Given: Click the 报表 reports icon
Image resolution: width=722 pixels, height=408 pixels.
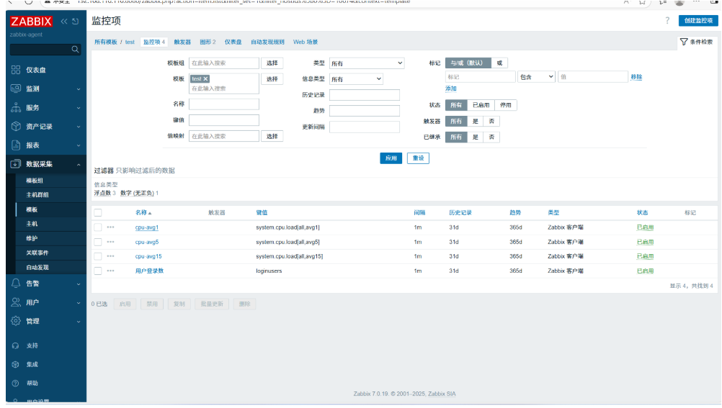Looking at the screenshot, I should click(x=16, y=145).
